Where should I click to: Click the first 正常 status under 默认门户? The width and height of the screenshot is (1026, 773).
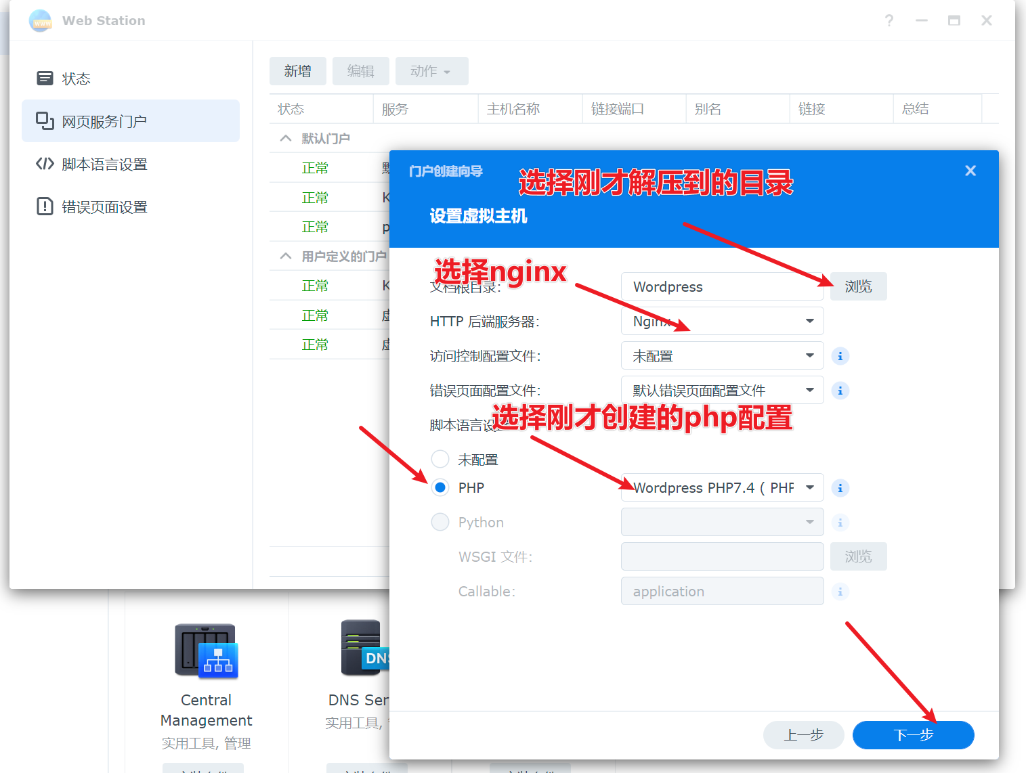[315, 168]
